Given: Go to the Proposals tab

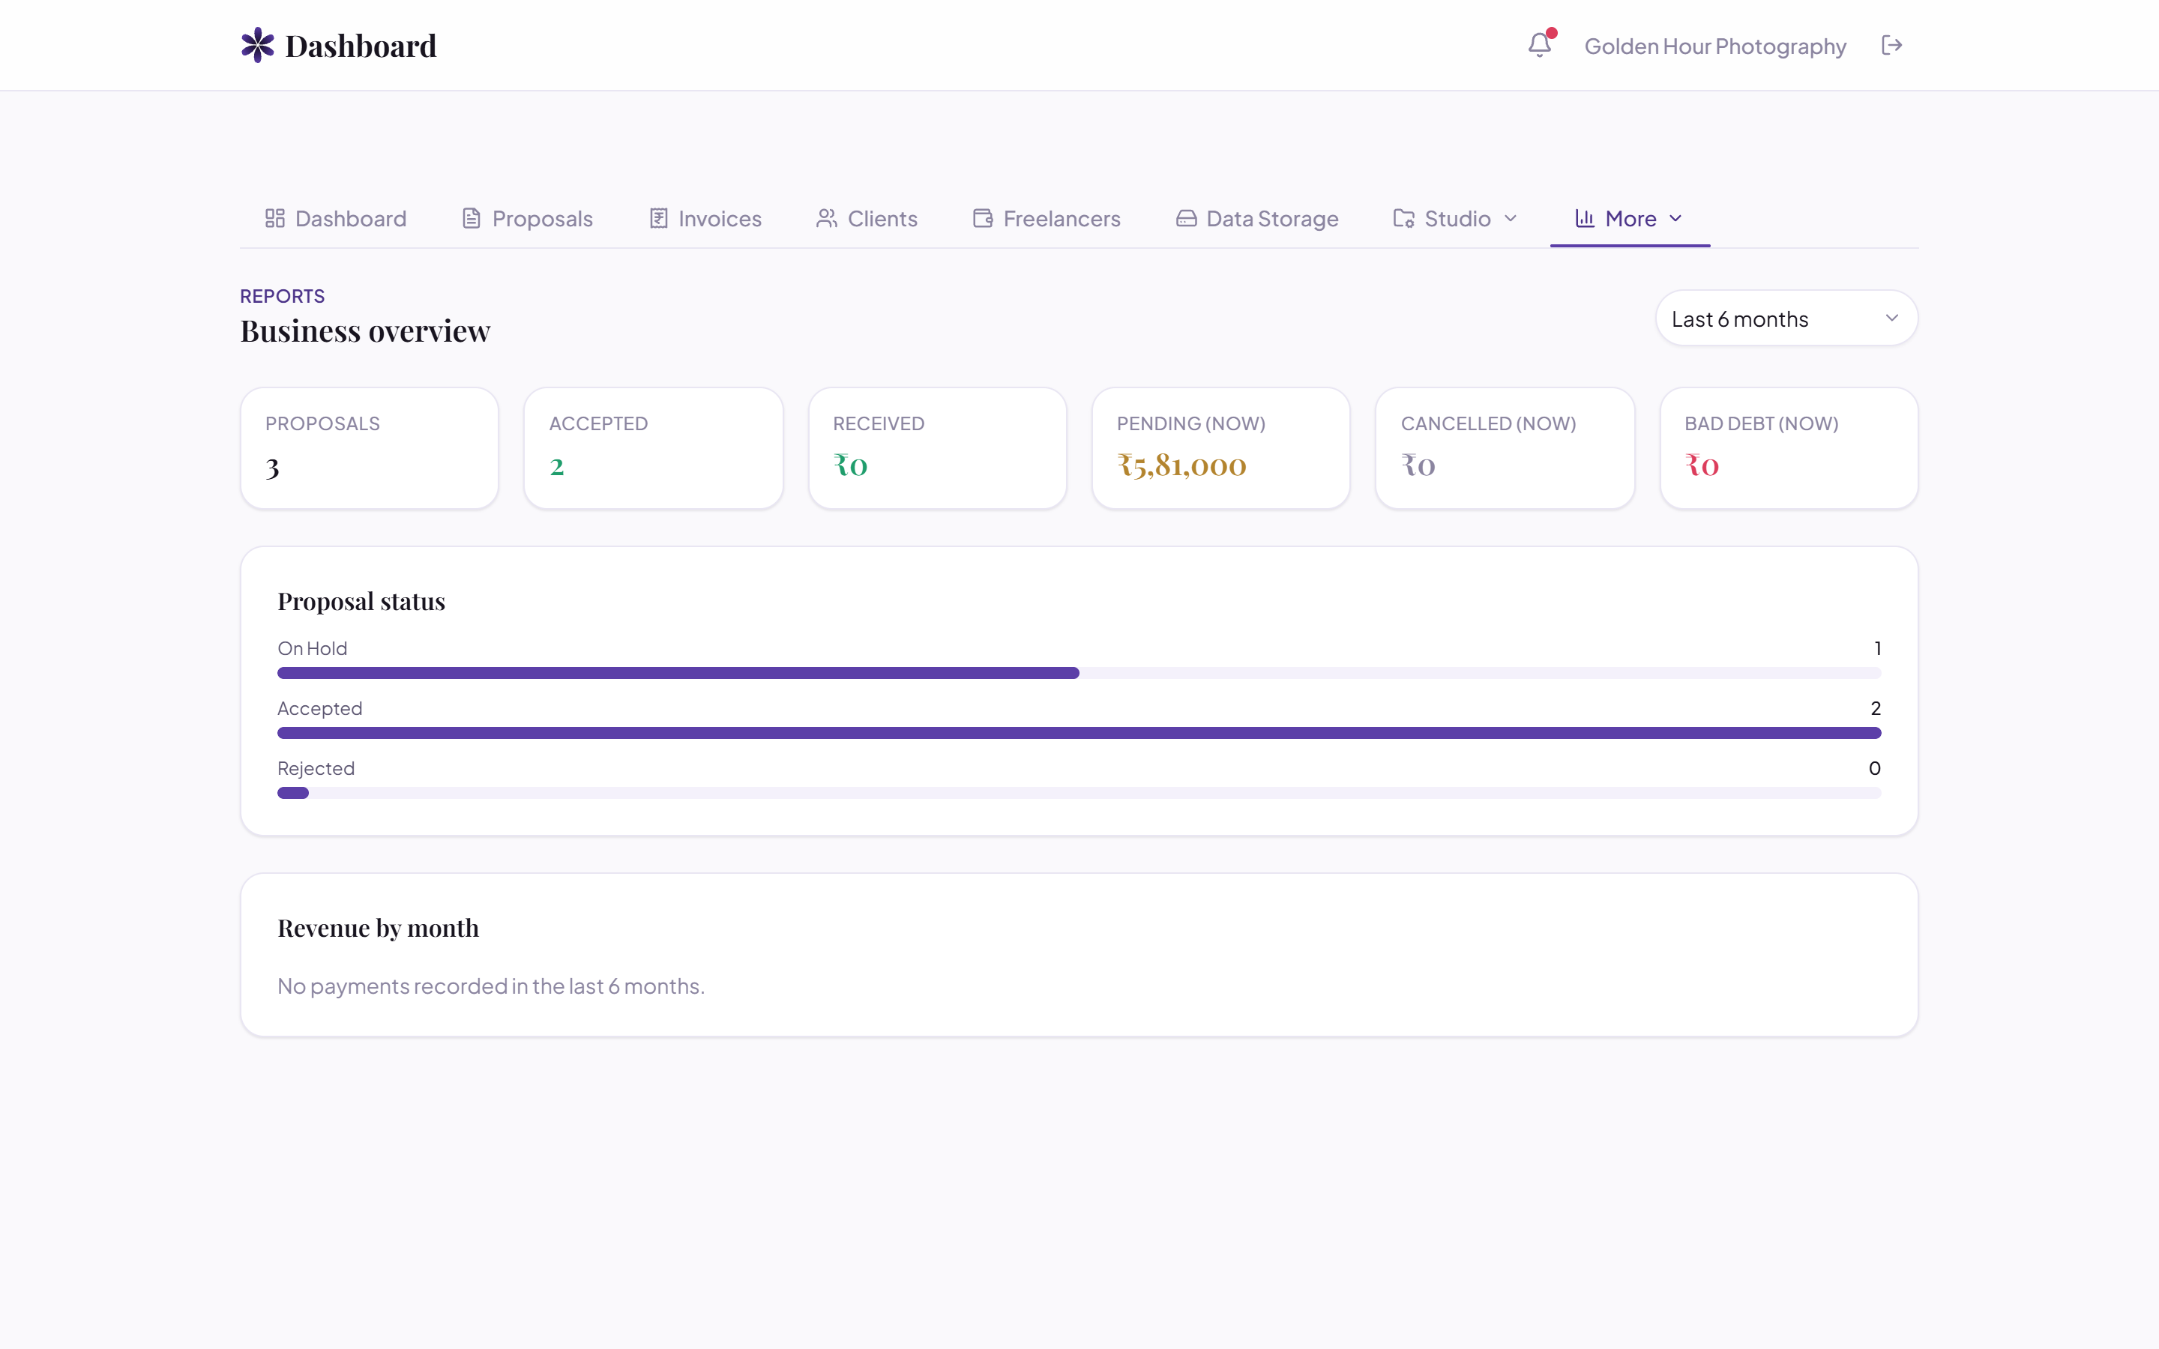Looking at the screenshot, I should coord(527,219).
